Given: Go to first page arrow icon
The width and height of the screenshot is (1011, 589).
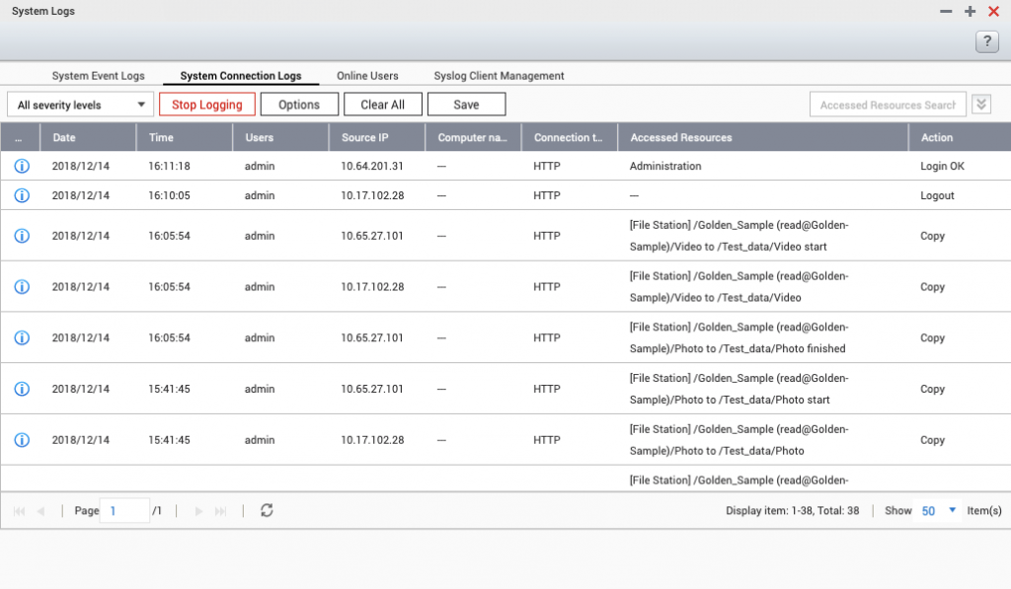Looking at the screenshot, I should pos(19,511).
